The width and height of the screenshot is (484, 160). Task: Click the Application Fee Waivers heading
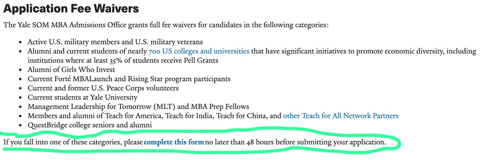pos(71,8)
